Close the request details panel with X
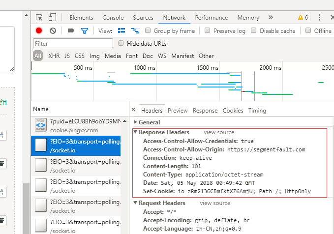 click(x=133, y=110)
